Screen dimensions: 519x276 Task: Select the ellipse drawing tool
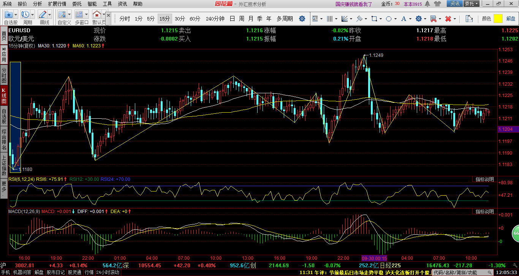pyautogui.click(x=389, y=19)
